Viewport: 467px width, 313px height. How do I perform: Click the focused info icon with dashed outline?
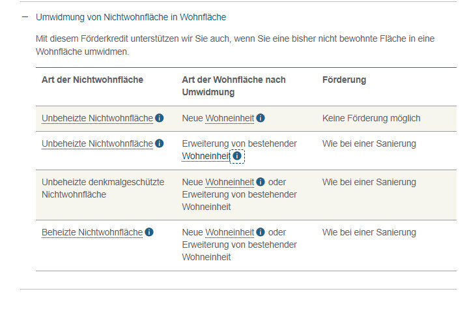click(237, 156)
